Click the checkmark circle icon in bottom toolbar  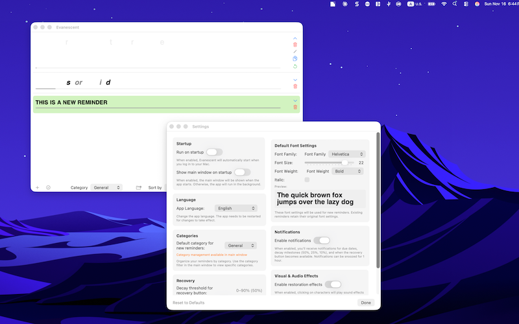(x=48, y=187)
